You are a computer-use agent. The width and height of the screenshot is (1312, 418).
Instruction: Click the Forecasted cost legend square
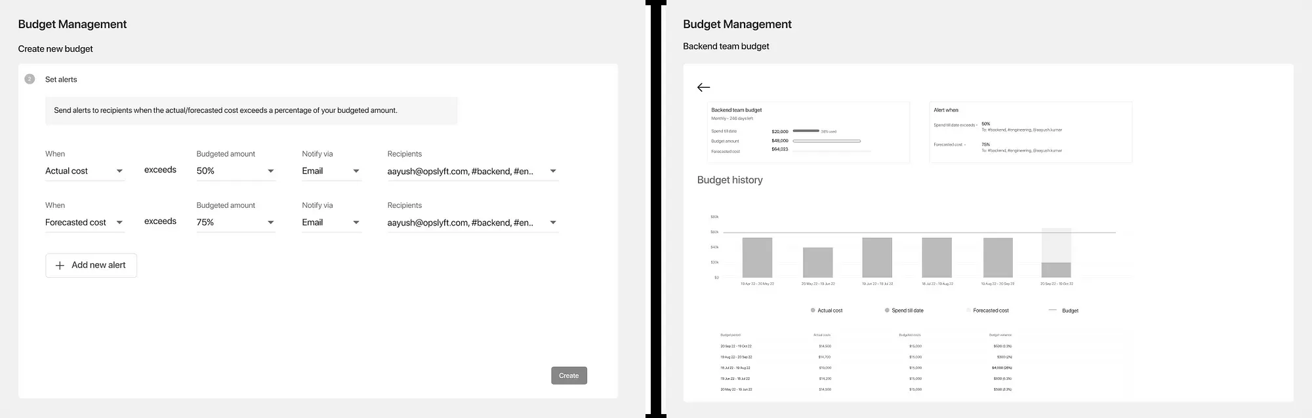click(x=968, y=311)
